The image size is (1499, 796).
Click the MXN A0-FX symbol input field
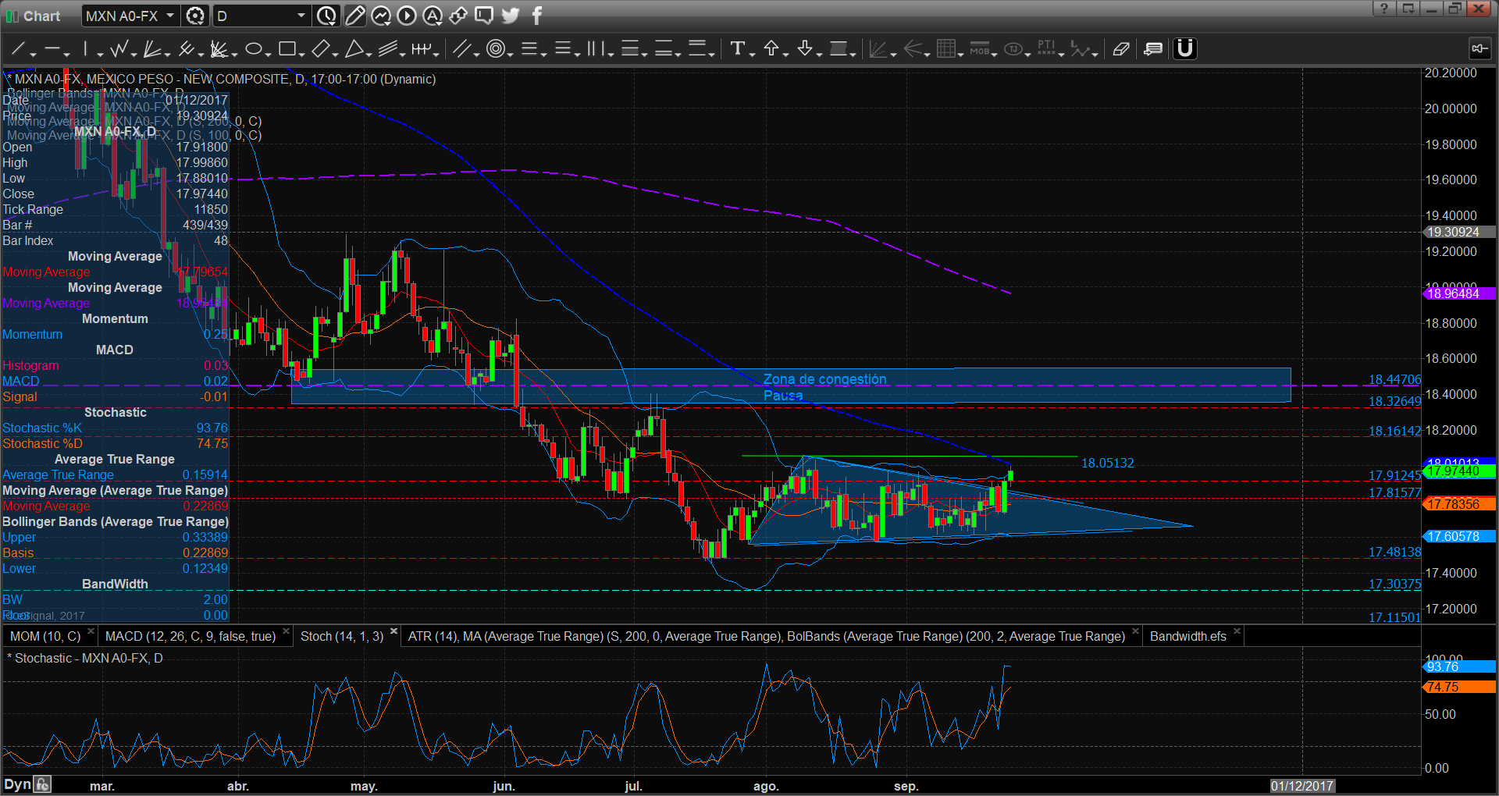tap(122, 16)
